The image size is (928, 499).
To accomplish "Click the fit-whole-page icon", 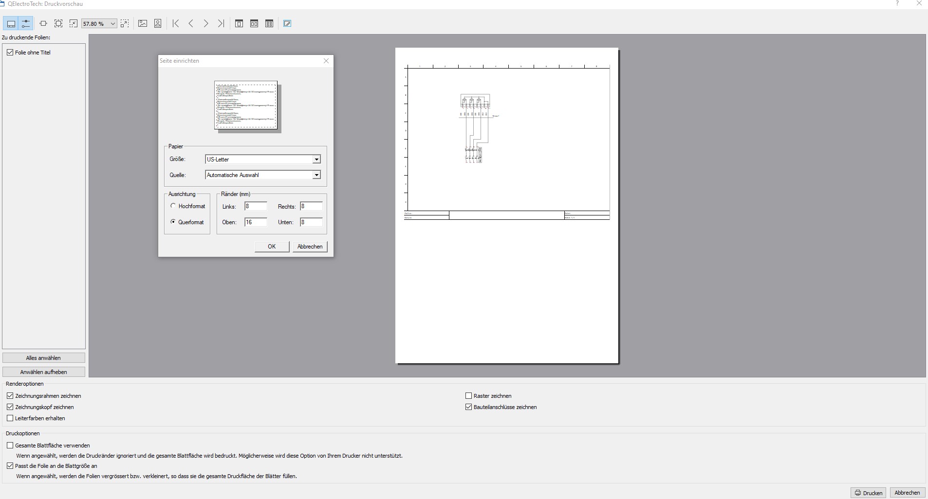I will coord(58,23).
